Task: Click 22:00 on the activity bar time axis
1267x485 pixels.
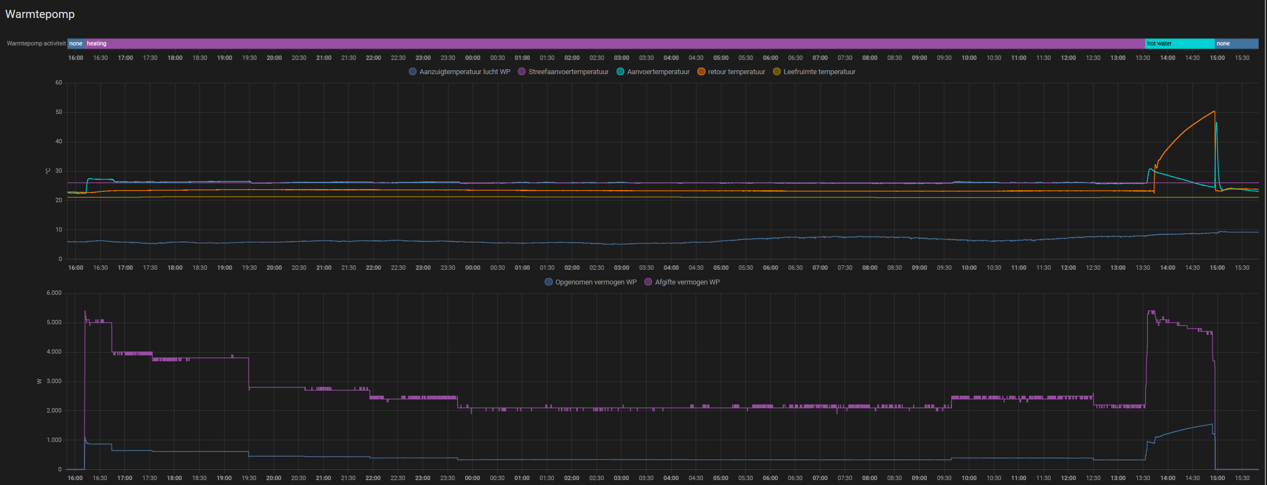Action: [x=373, y=58]
